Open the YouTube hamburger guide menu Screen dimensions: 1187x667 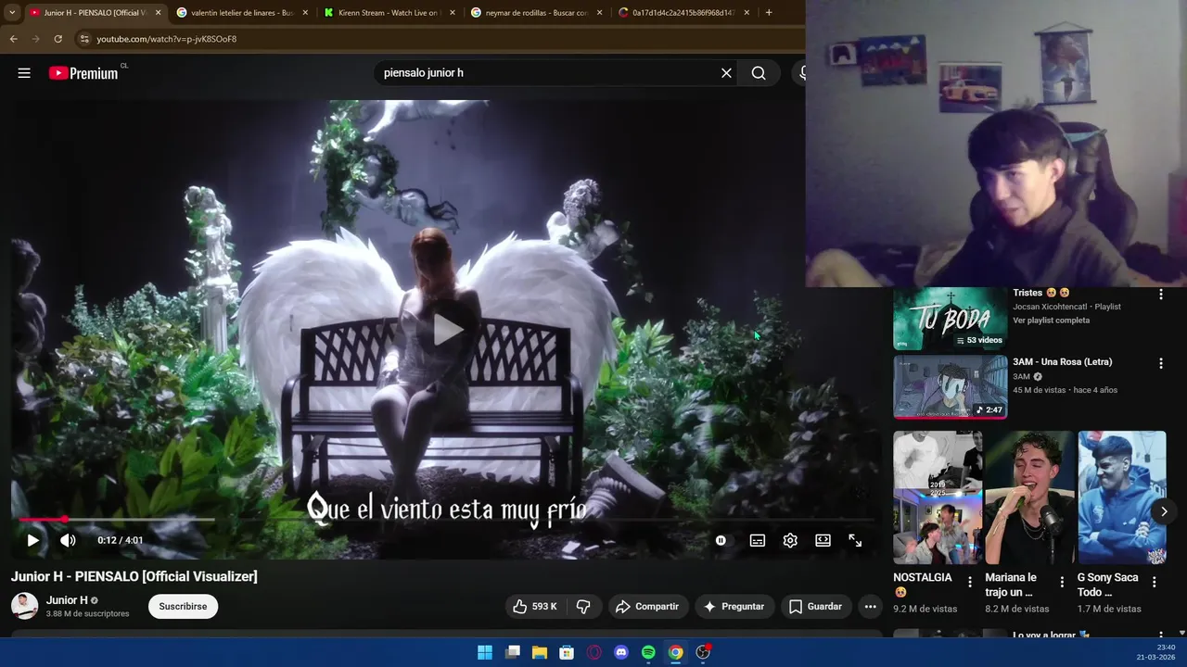point(24,73)
